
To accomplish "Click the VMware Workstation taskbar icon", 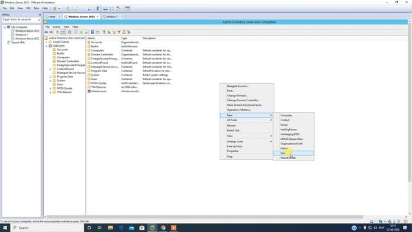I will click(x=152, y=227).
